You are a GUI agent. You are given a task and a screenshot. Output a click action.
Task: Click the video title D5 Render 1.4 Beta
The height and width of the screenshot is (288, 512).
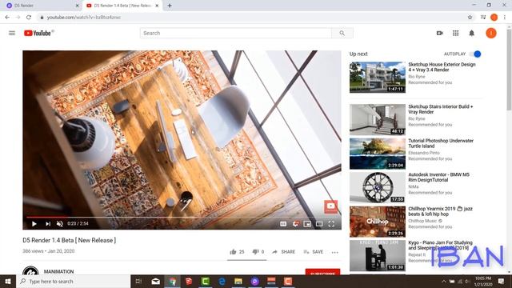(x=70, y=240)
